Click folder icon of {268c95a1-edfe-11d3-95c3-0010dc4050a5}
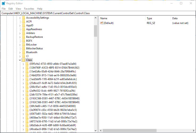196x133 pixels. (x=27, y=87)
